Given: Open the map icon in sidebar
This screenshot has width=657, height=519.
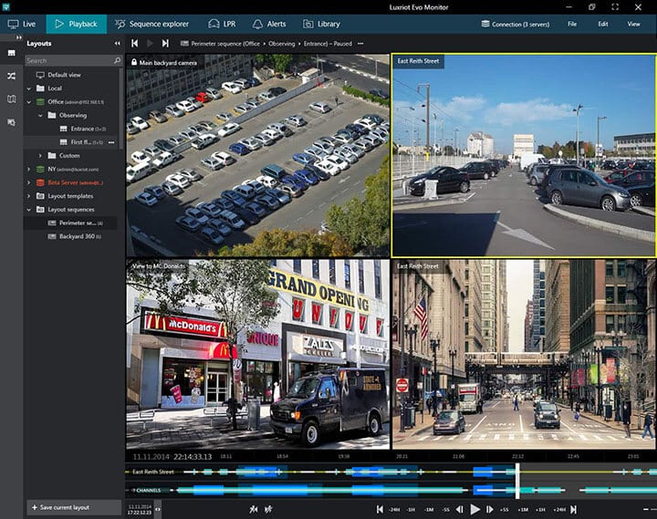Looking at the screenshot, I should coord(11,99).
